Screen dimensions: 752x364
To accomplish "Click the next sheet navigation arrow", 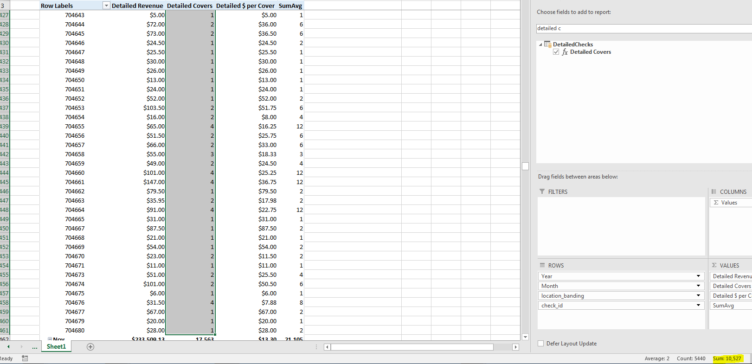I will click(x=21, y=347).
